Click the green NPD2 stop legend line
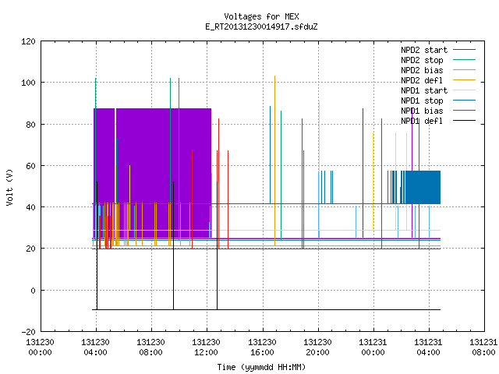 [x=464, y=60]
